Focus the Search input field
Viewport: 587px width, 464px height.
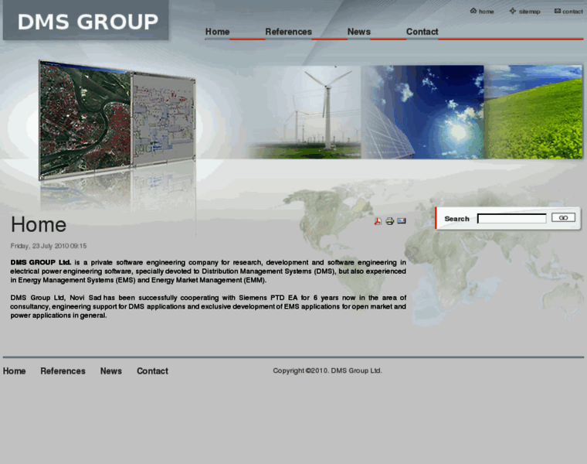pyautogui.click(x=512, y=219)
